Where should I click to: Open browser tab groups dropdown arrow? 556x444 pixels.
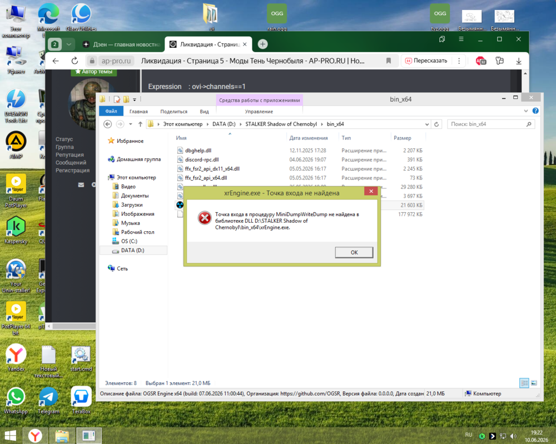(69, 44)
